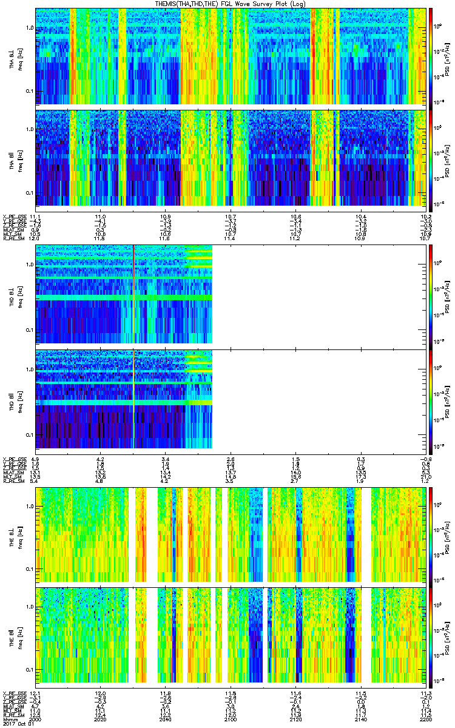Click the red spike in THD B-perpendicular panel
Image resolution: width=455 pixels, height=728 pixels.
tap(133, 295)
